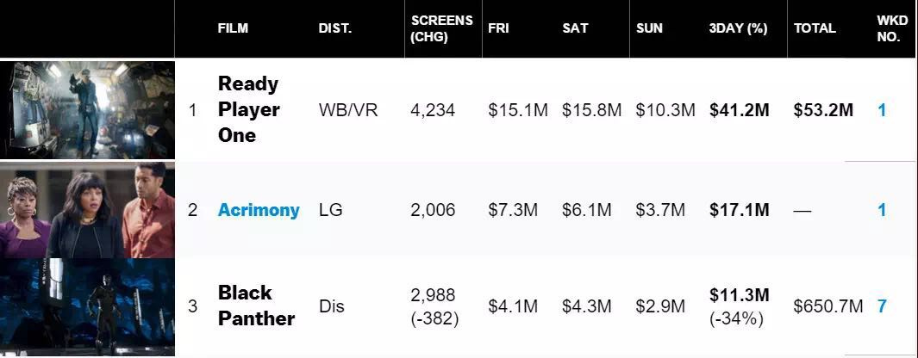
Task: Open the Acrimony film link
Action: [259, 210]
